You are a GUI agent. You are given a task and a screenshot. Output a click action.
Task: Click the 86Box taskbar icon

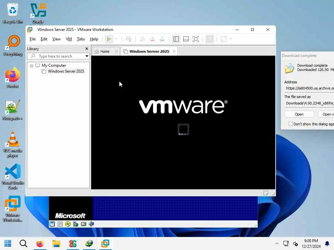coord(73,243)
